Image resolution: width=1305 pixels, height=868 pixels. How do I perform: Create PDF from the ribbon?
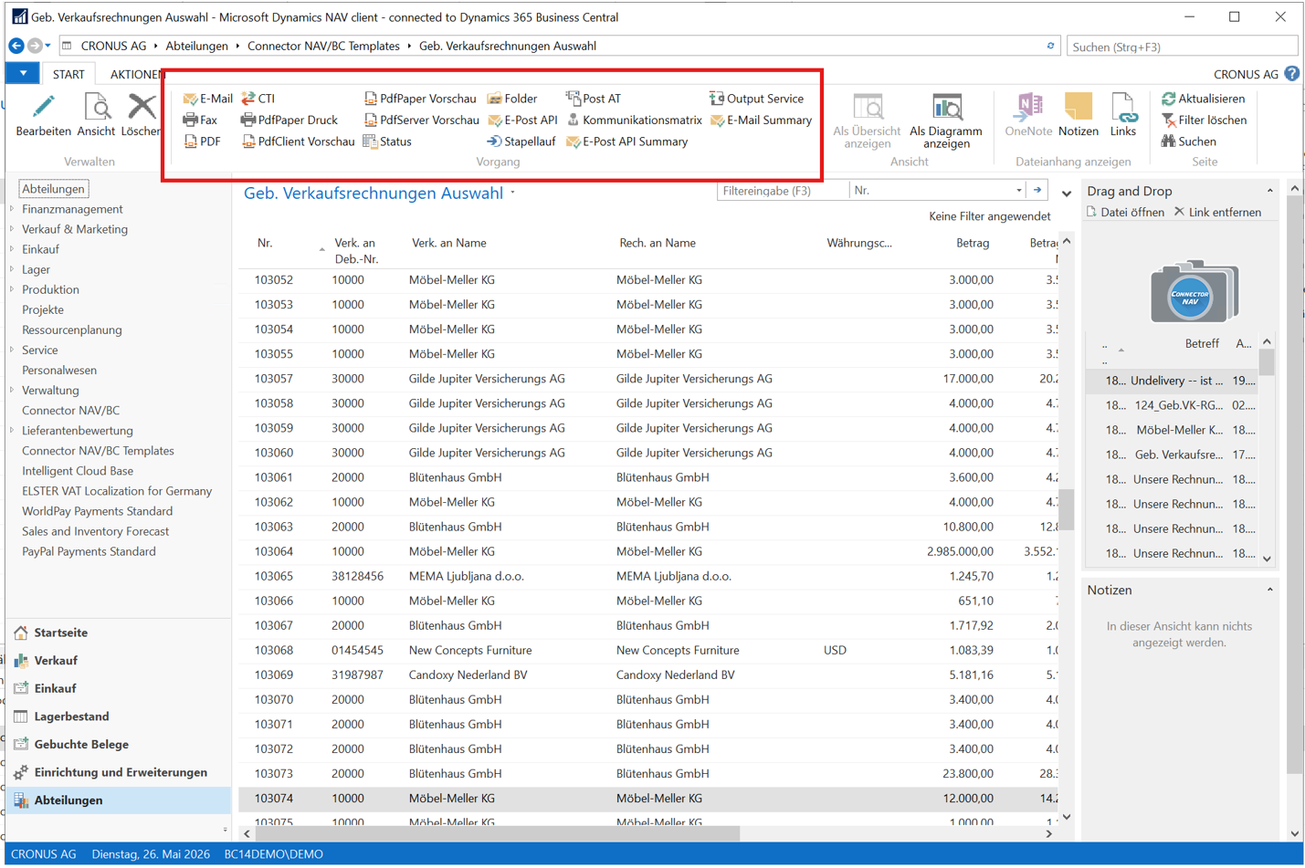point(202,141)
